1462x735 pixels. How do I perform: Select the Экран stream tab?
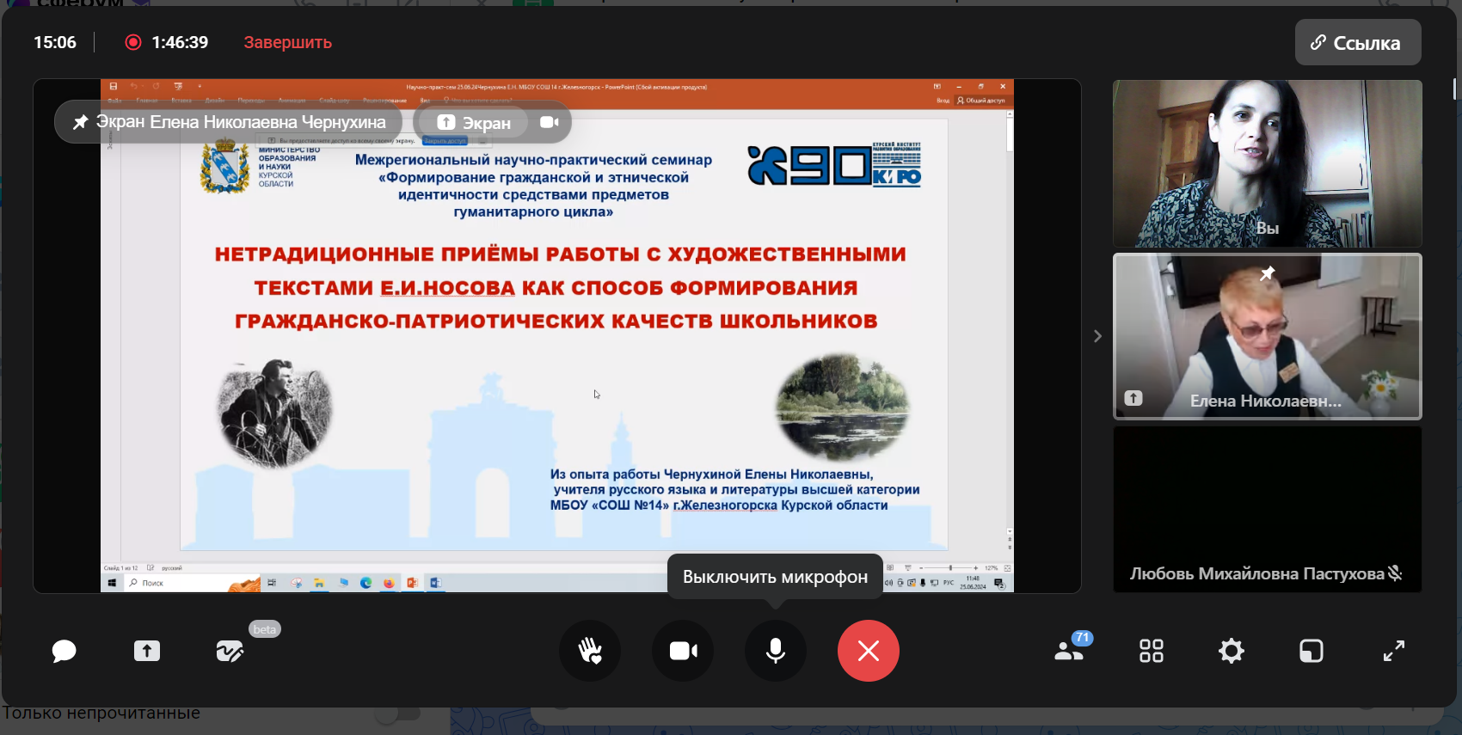[474, 123]
